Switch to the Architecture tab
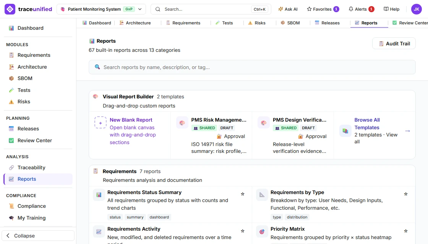Screen dimensions: 428x244 (135, 23)
